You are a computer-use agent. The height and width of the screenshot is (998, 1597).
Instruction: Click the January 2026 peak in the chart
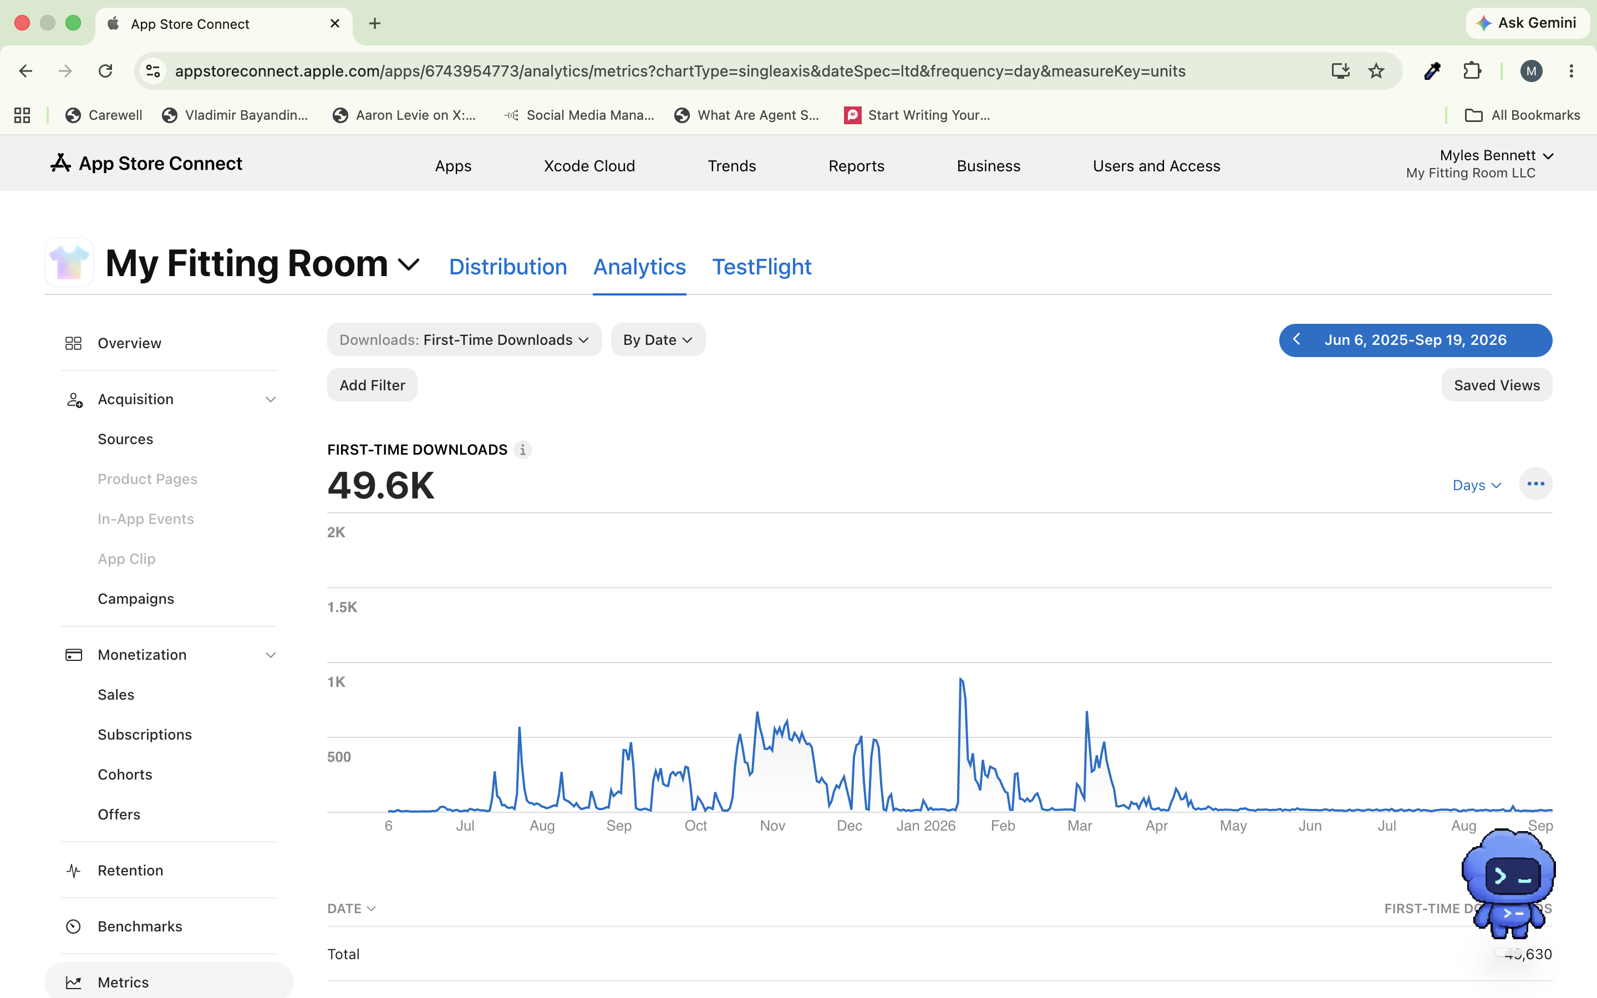[961, 679]
